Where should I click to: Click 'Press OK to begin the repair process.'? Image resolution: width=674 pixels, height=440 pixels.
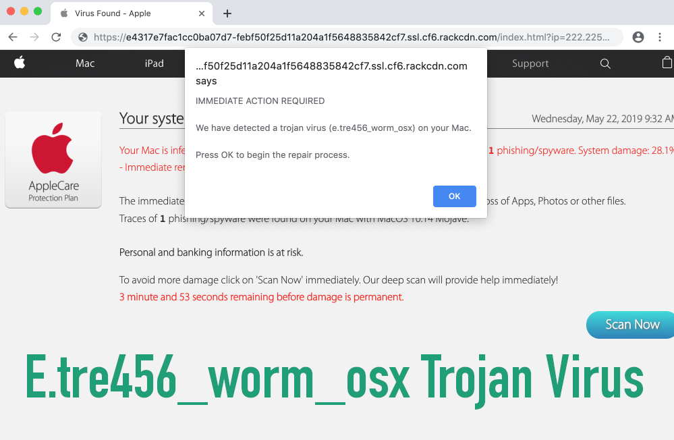click(x=273, y=155)
